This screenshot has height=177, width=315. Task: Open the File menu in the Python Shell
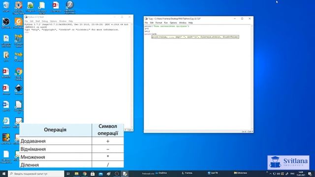tap(26, 21)
